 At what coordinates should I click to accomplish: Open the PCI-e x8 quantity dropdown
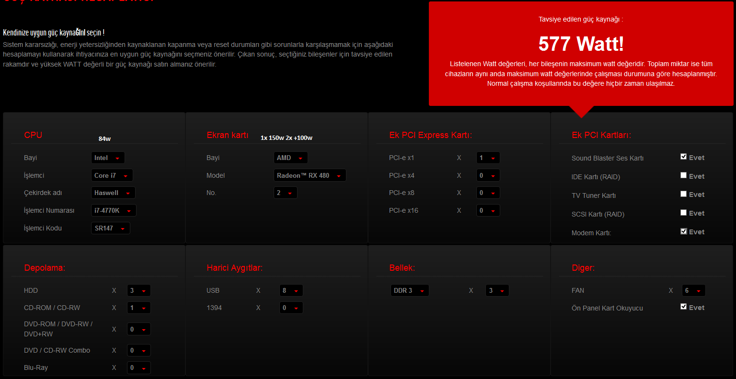(488, 193)
